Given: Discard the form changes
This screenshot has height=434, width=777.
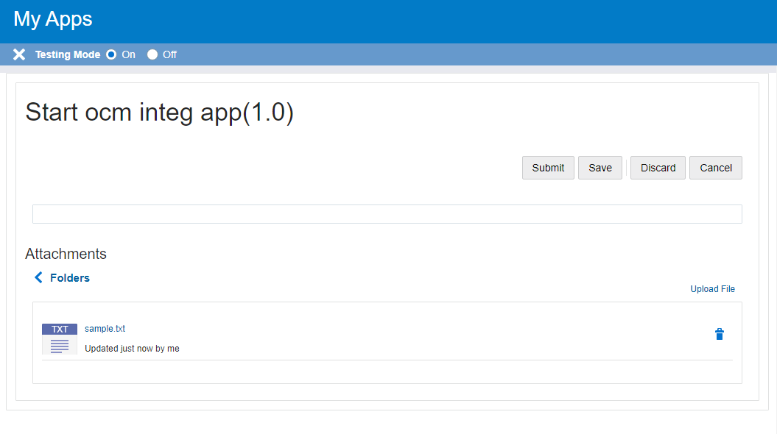Looking at the screenshot, I should [x=658, y=168].
